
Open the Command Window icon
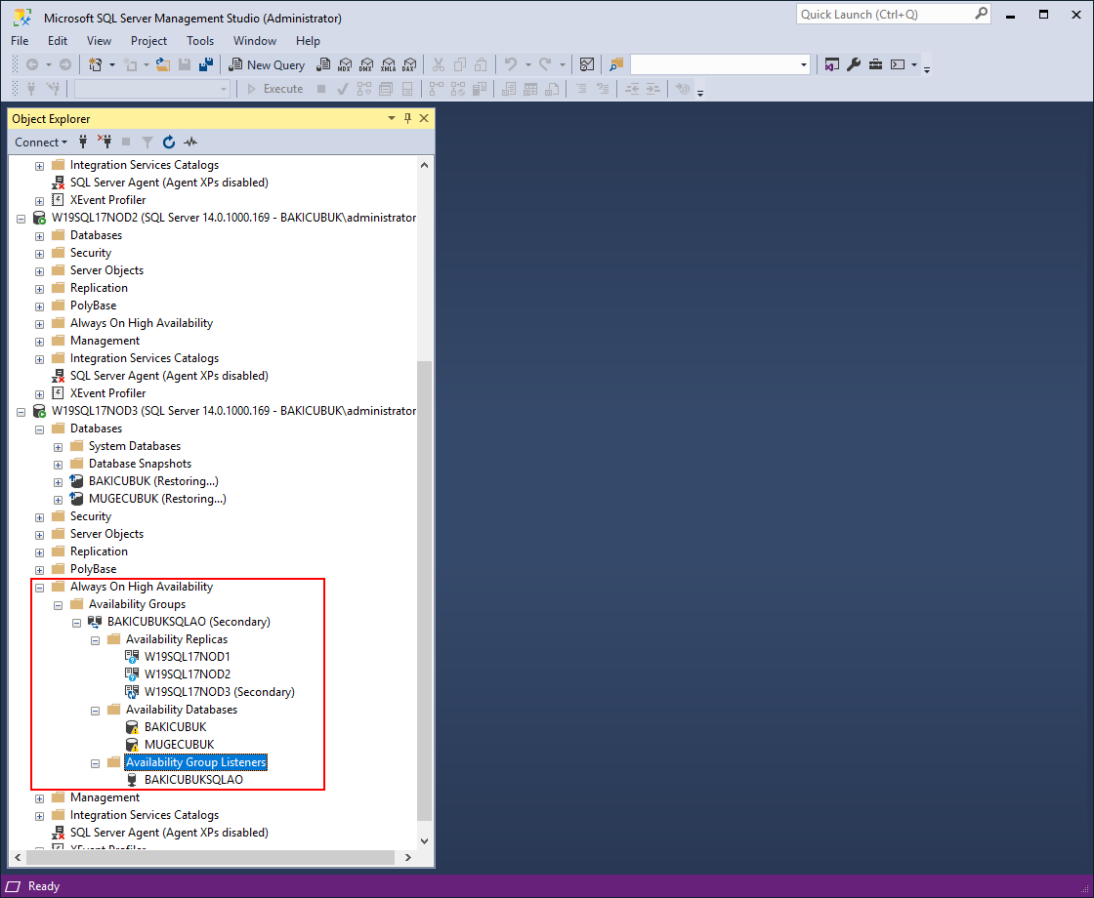[898, 64]
